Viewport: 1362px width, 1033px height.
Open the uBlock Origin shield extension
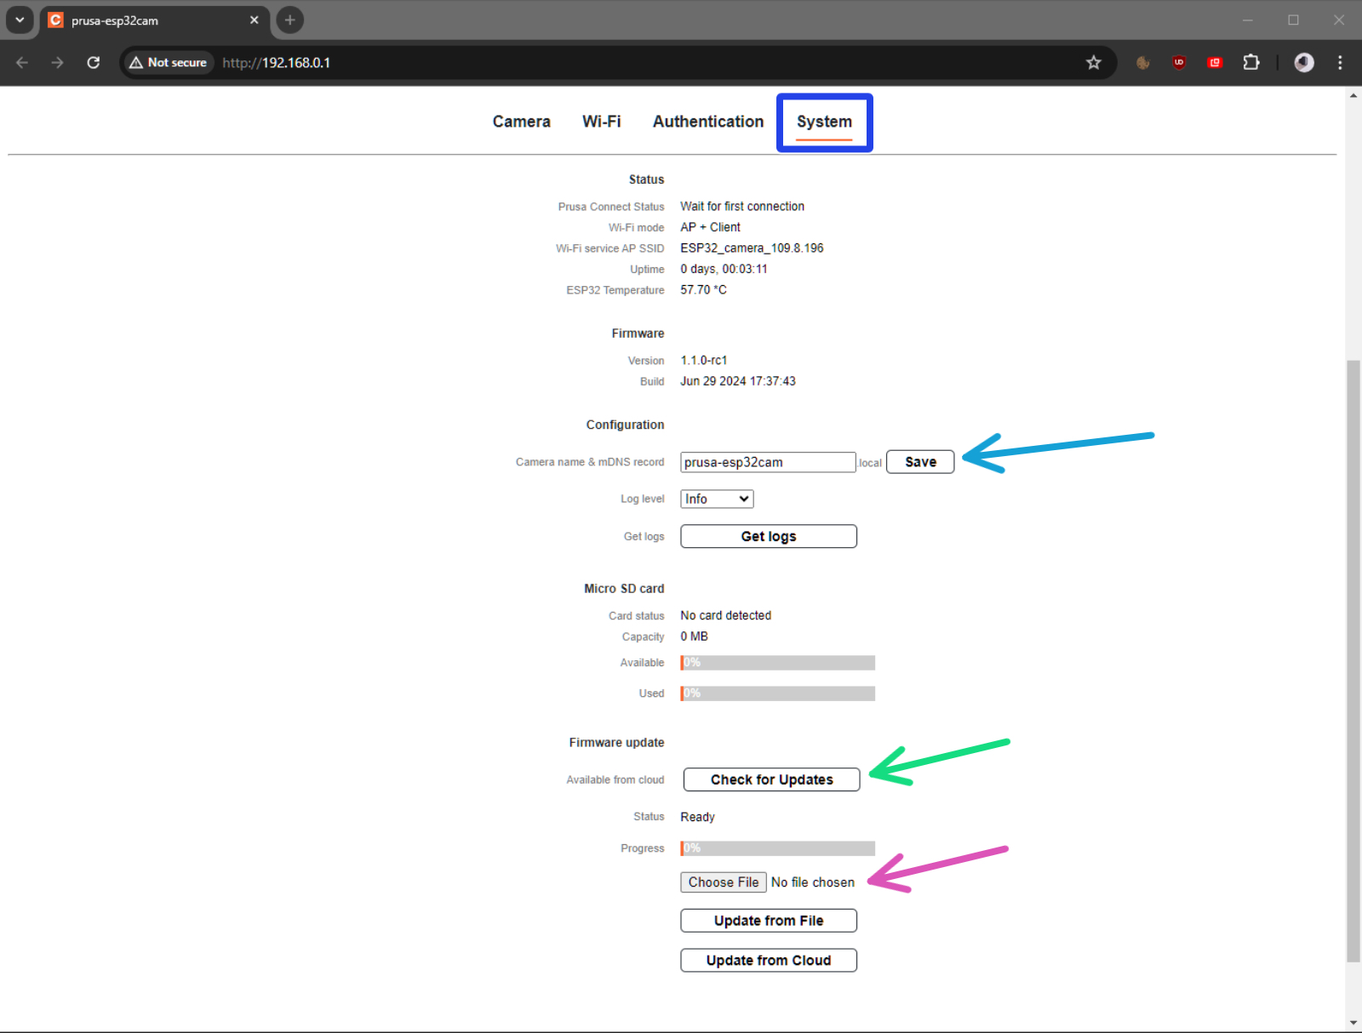click(x=1179, y=62)
